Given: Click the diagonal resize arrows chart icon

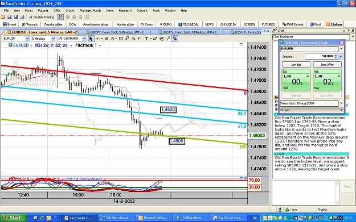Looking at the screenshot, I should [x=168, y=39].
